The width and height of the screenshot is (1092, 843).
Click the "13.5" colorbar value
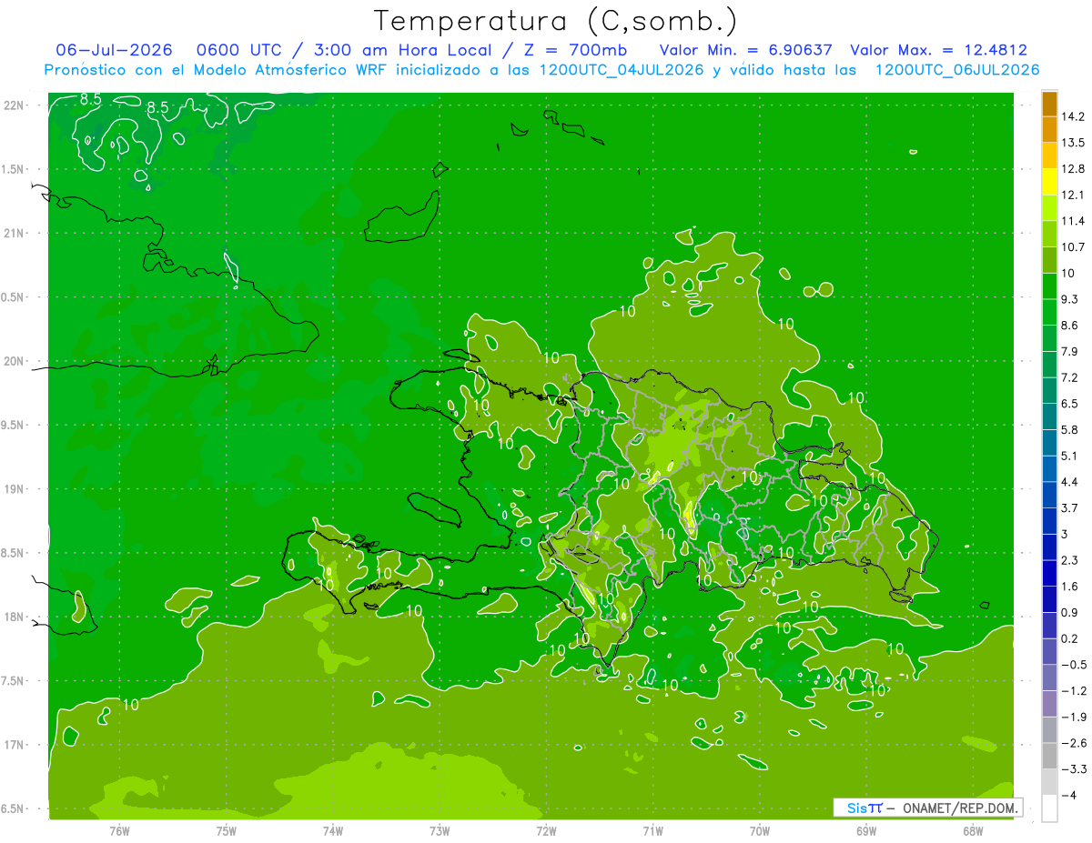(x=1073, y=143)
